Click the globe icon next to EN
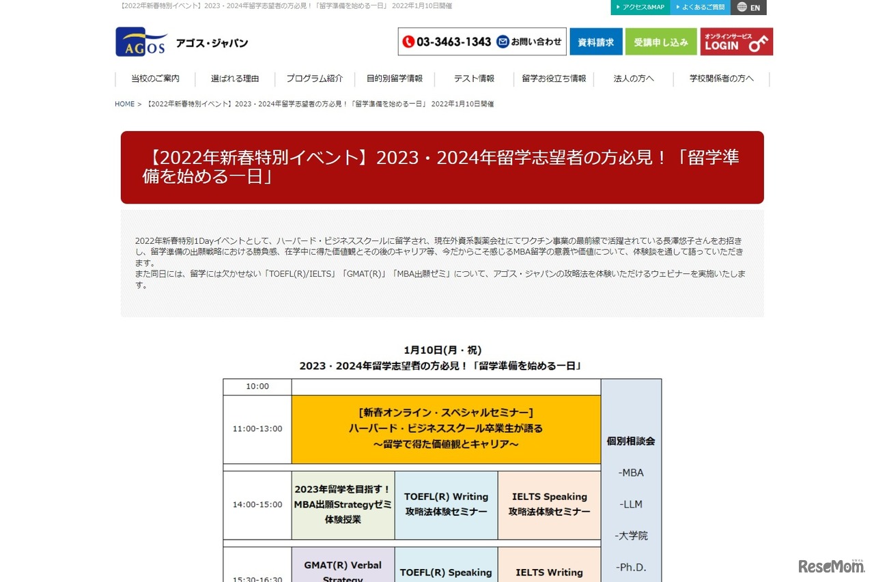The image size is (874, 582). [x=742, y=8]
